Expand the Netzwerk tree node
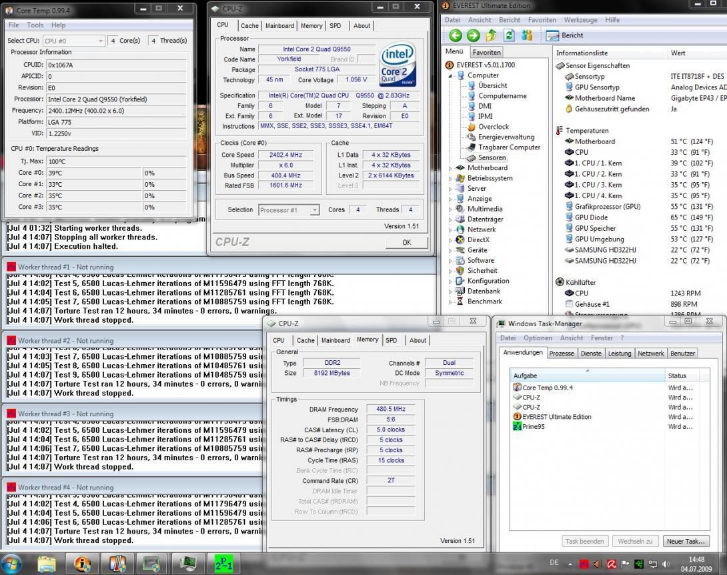 point(450,229)
